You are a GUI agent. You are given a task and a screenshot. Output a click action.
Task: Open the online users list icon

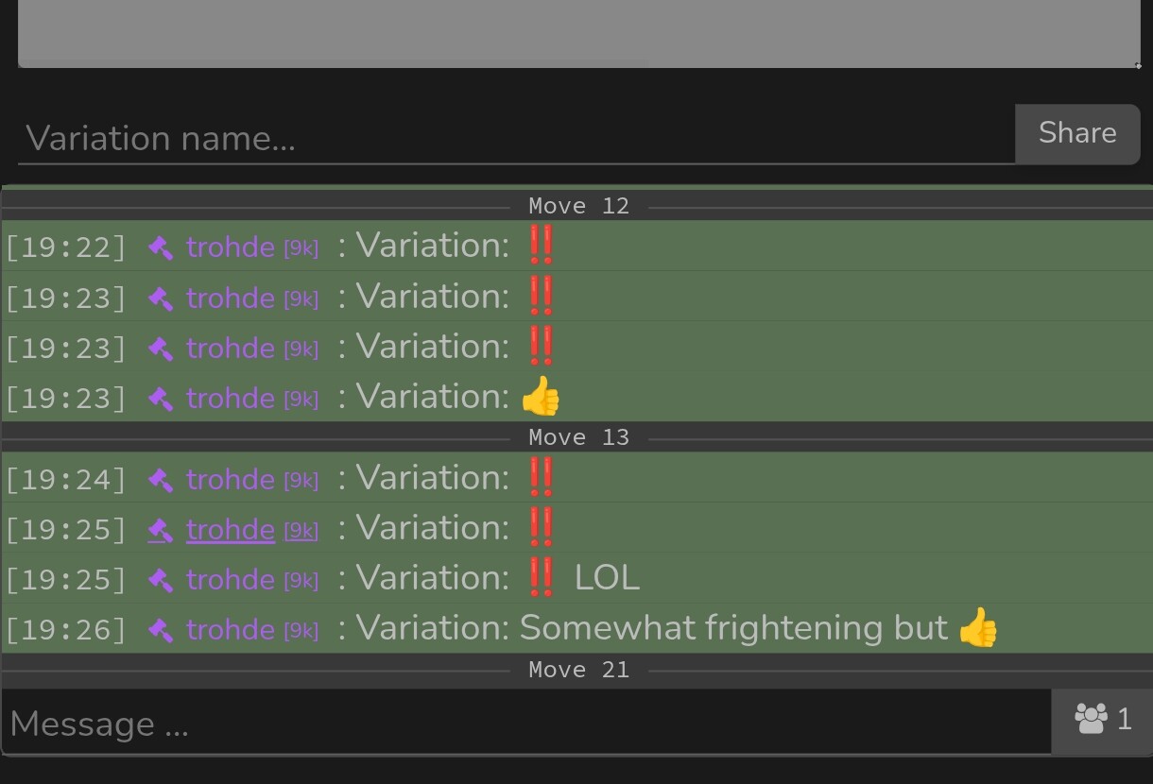[x=1091, y=720]
